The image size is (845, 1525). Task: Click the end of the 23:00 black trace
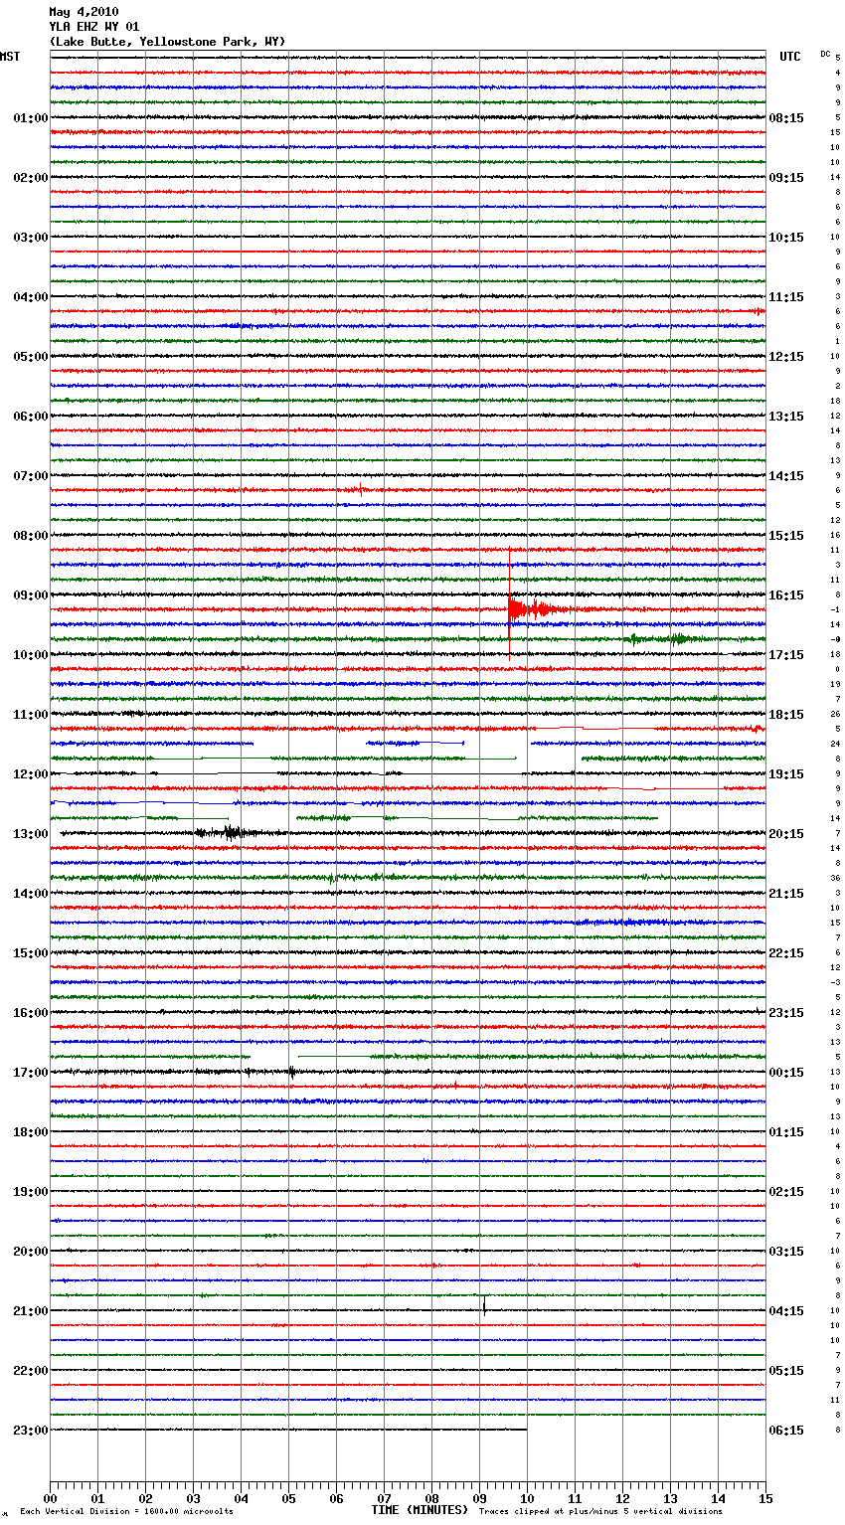[526, 1430]
